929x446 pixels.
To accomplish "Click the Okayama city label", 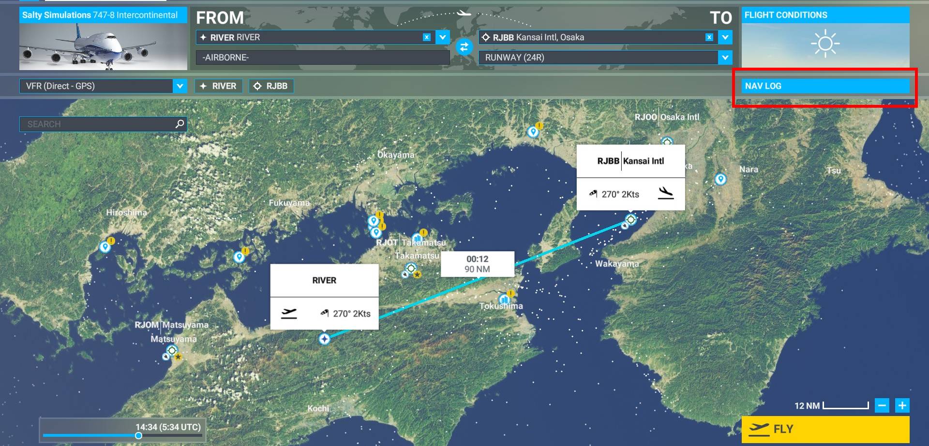I will click(x=396, y=155).
